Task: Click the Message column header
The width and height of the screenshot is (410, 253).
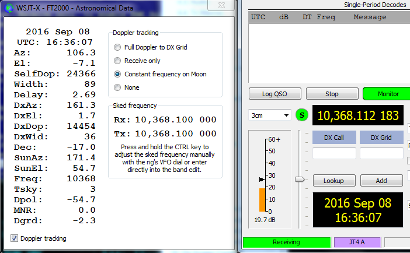Action: (x=370, y=17)
